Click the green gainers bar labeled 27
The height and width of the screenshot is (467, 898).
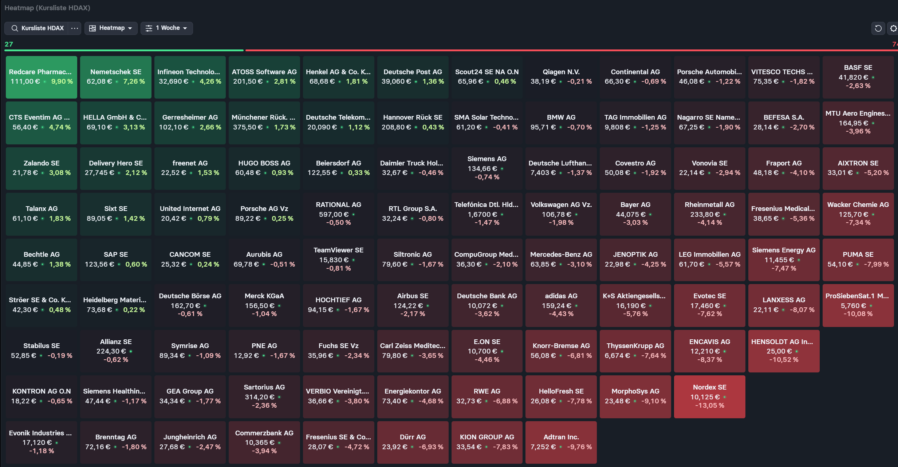(124, 50)
